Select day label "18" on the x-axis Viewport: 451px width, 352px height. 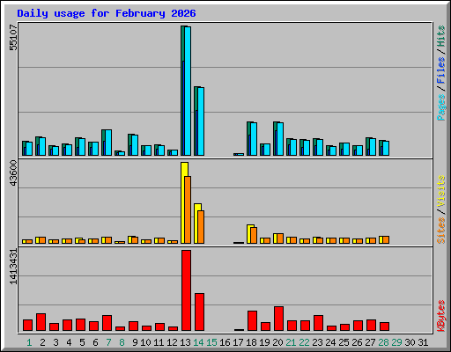click(251, 342)
